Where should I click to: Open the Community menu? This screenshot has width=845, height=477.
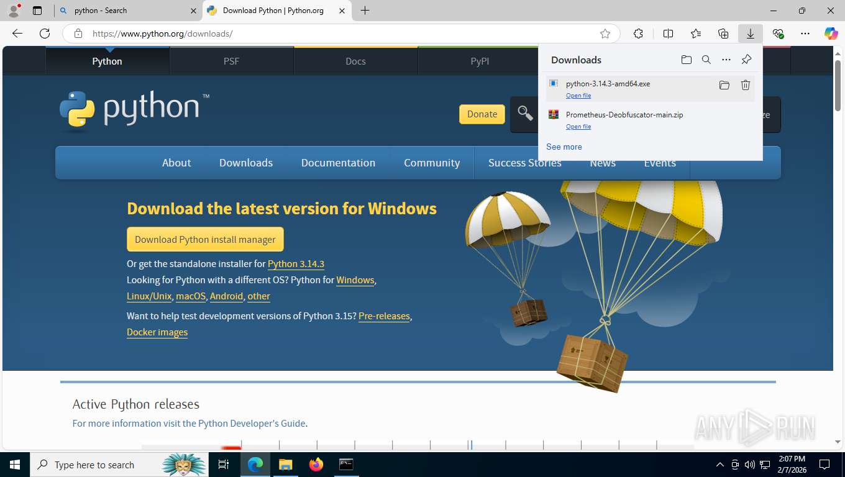pyautogui.click(x=432, y=163)
